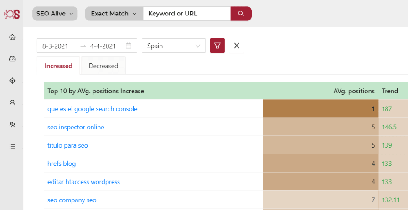Click the Trend column header

pos(390,91)
